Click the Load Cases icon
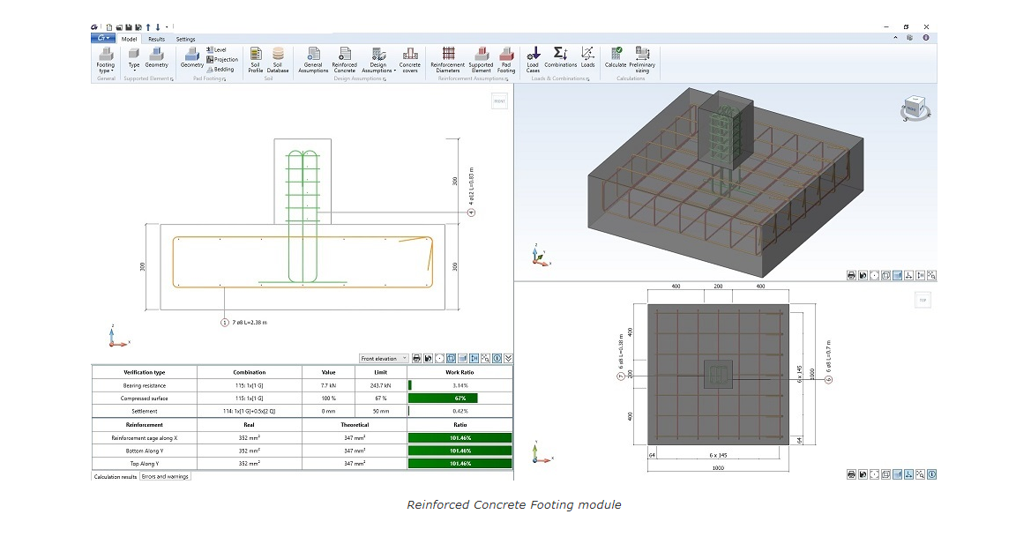The width and height of the screenshot is (1031, 544). click(x=533, y=59)
